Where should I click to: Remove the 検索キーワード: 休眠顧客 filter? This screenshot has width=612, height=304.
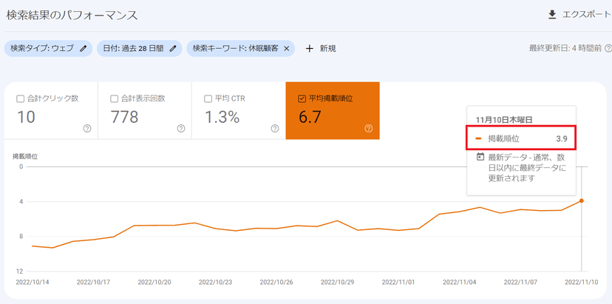pyautogui.click(x=286, y=49)
